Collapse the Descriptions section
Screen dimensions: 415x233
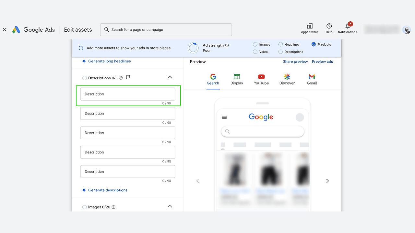tap(170, 78)
